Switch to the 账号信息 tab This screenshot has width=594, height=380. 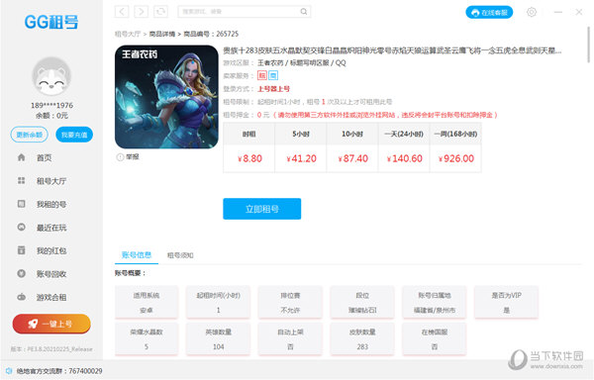(137, 255)
